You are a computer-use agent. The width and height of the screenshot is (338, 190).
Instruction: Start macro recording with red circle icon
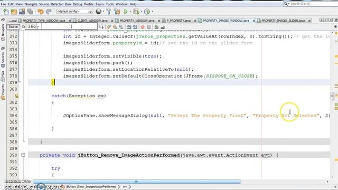[x=143, y=27]
